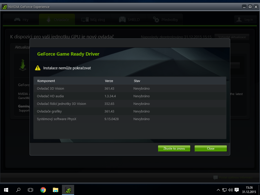Image resolution: width=260 pixels, height=195 pixels.
Task: Open the Action Center notifications icon
Action: click(x=237, y=190)
